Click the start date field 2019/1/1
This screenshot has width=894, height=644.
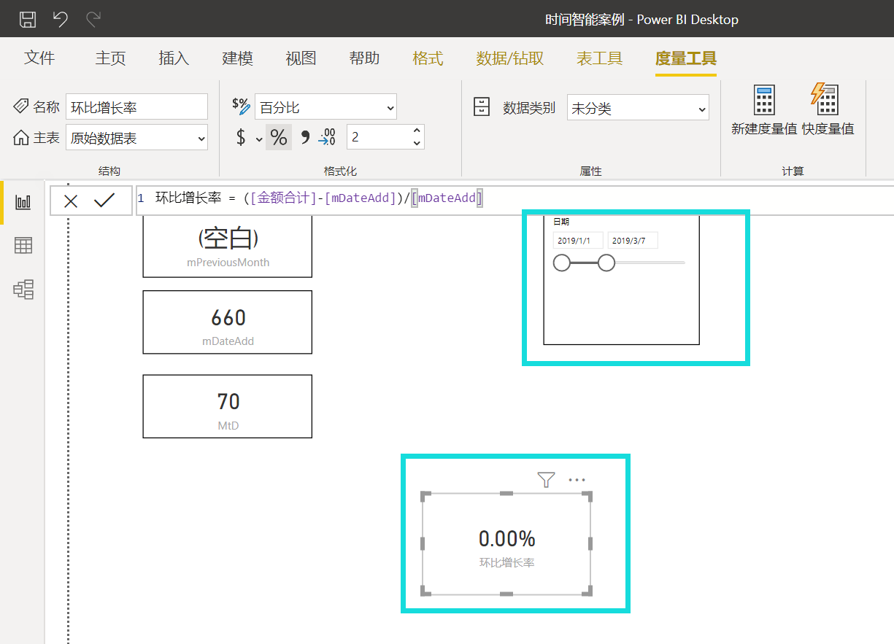click(578, 241)
